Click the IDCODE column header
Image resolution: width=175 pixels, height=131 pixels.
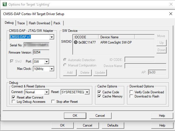(x=86, y=37)
